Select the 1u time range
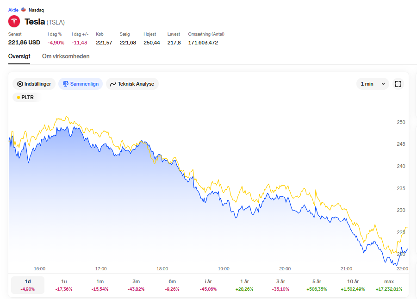The height and width of the screenshot is (299, 417). pos(64,285)
